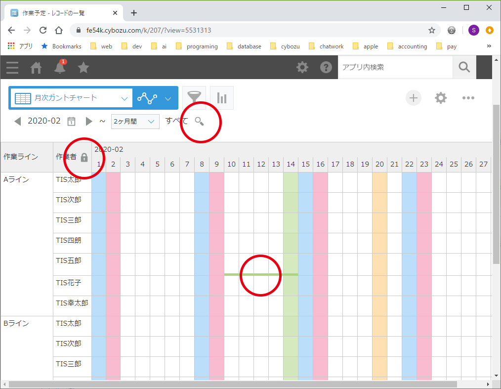Open the programing bookmark folder

pyautogui.click(x=197, y=46)
